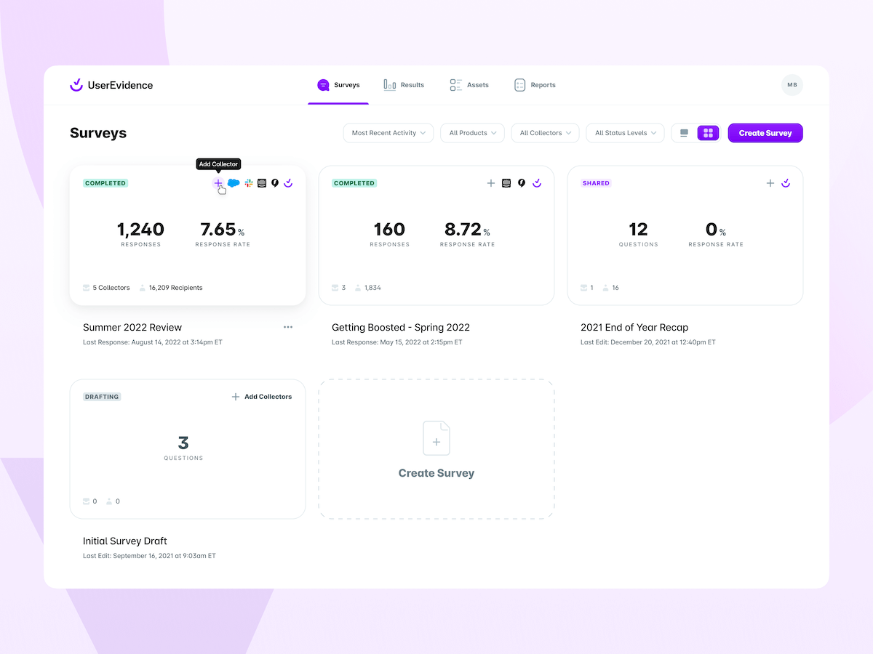873x654 pixels.
Task: Click the 1,240 responses figure
Action: 141,230
